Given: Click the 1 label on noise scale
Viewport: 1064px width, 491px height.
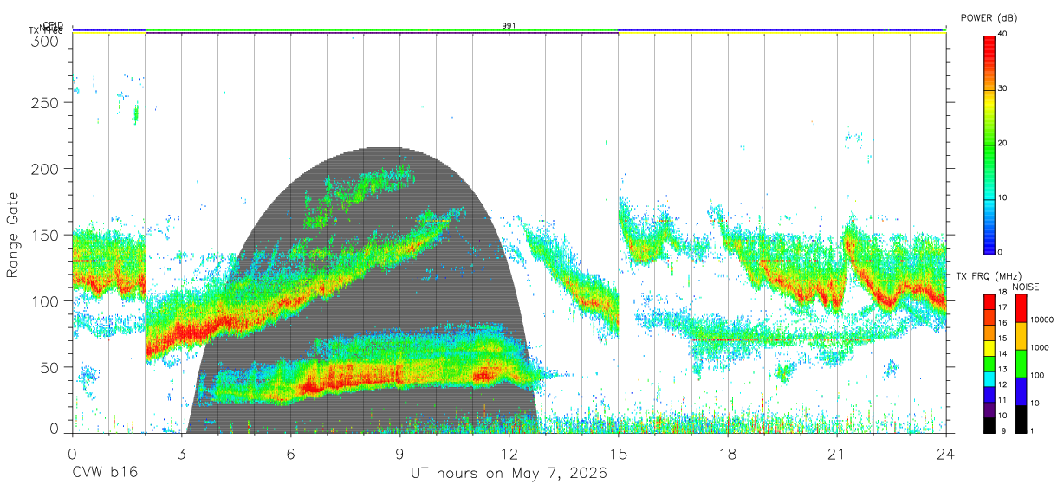Looking at the screenshot, I should (1032, 430).
